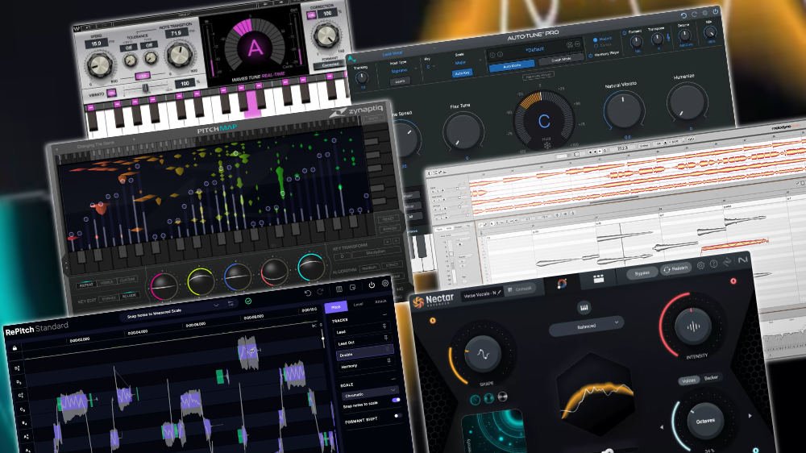Click Auto-Tune Auto Key button
This screenshot has height=453, width=806.
pos(462,73)
